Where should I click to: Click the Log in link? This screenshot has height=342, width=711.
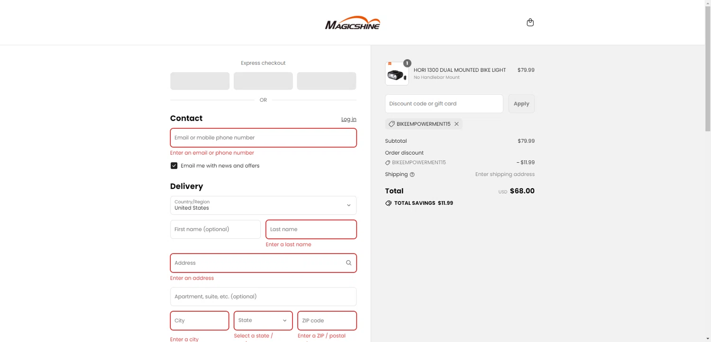349,119
